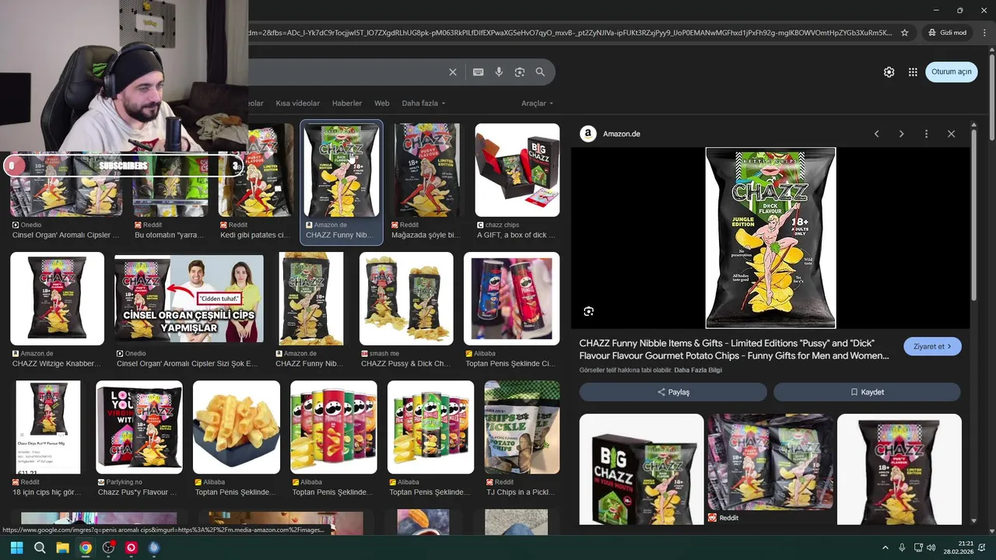The width and height of the screenshot is (996, 560).
Task: Clear the search box with the X icon
Action: [453, 72]
